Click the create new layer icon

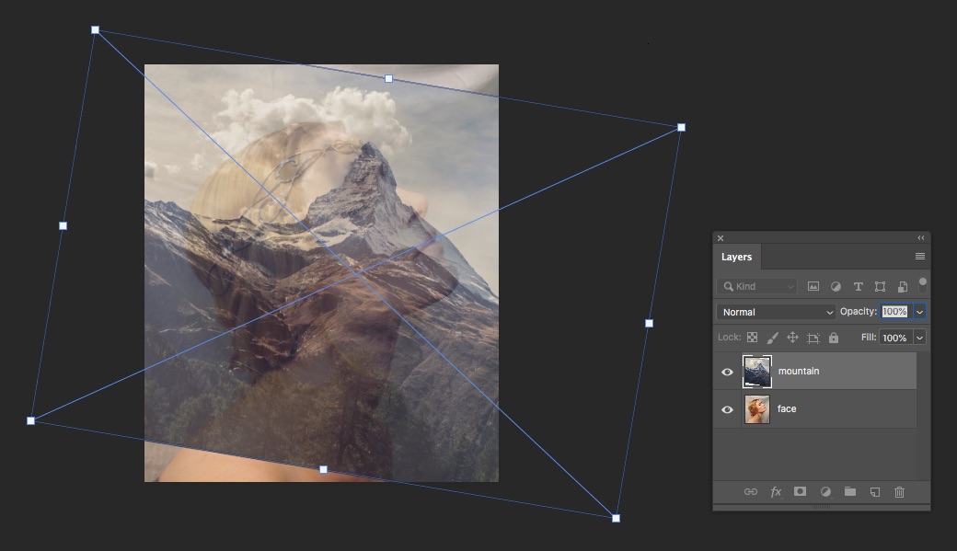coord(875,492)
